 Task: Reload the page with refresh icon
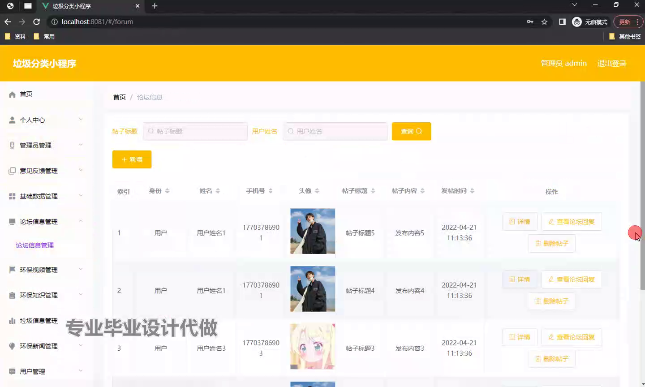click(37, 21)
